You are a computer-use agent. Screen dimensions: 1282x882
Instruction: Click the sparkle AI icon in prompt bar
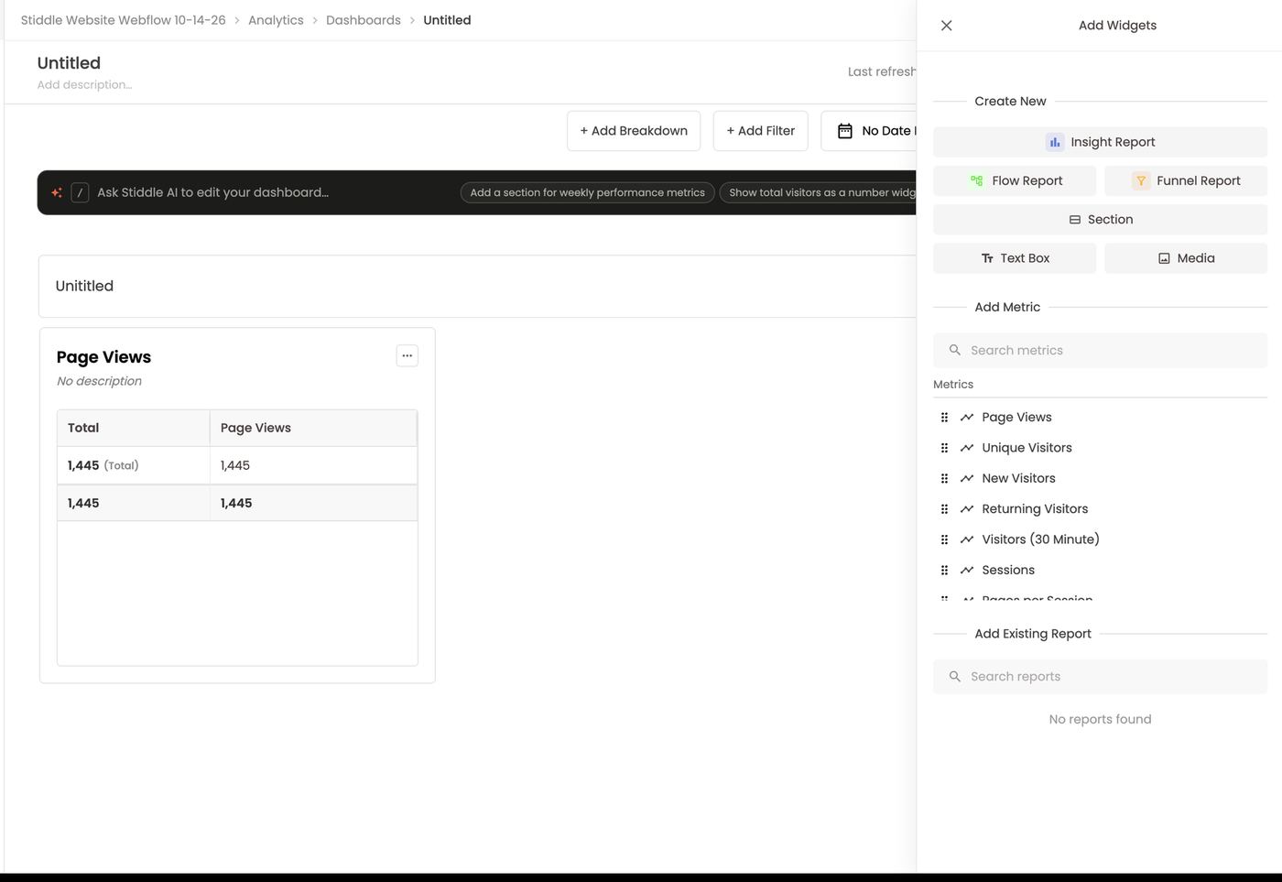pos(57,192)
